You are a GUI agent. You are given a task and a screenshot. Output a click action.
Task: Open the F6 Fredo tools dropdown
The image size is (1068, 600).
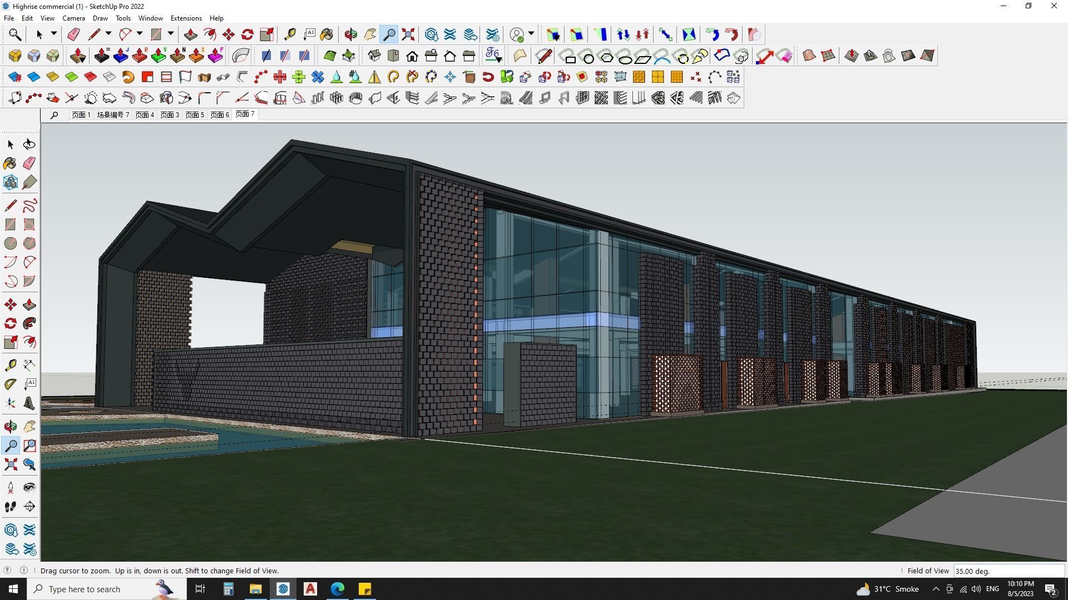pyautogui.click(x=493, y=56)
